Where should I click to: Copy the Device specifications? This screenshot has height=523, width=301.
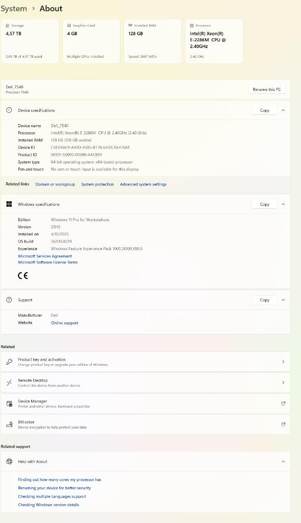point(264,110)
